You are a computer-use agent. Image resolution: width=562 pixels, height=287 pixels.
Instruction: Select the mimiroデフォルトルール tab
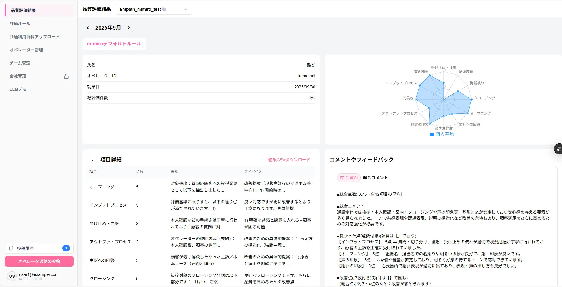114,44
